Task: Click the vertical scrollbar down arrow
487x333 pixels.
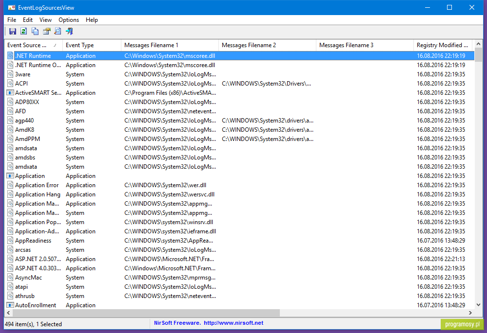Action: pos(478,305)
